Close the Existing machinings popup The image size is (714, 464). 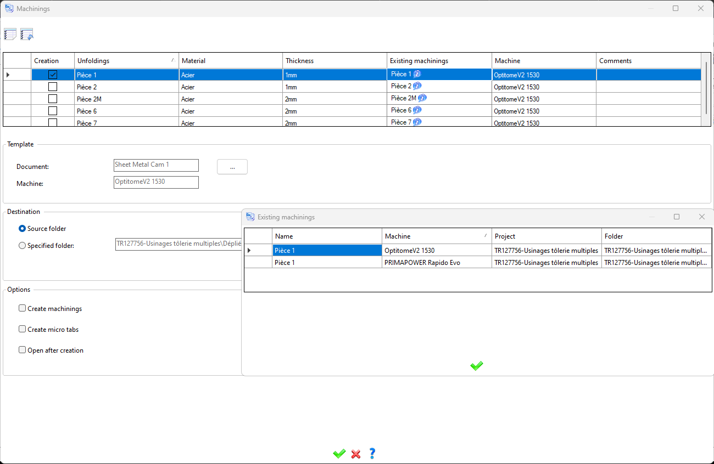pyautogui.click(x=701, y=217)
